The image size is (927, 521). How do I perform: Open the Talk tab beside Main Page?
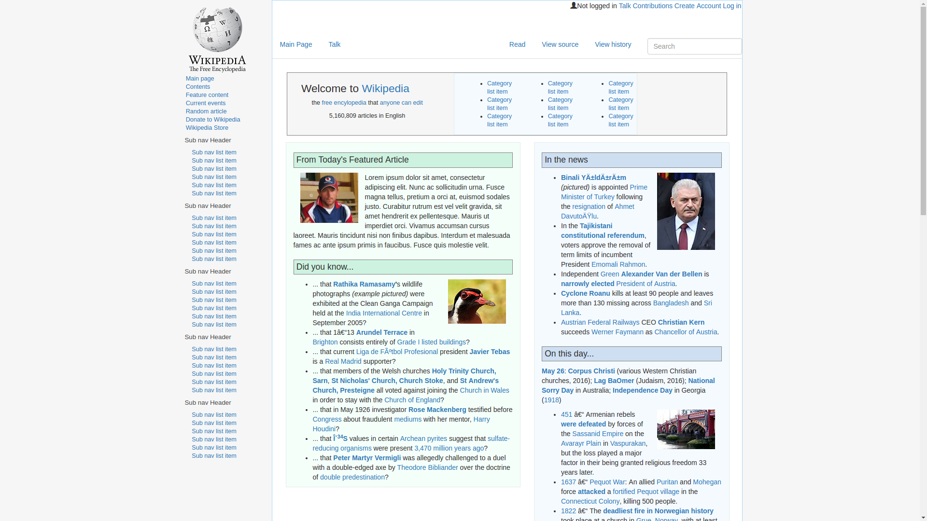tap(335, 44)
